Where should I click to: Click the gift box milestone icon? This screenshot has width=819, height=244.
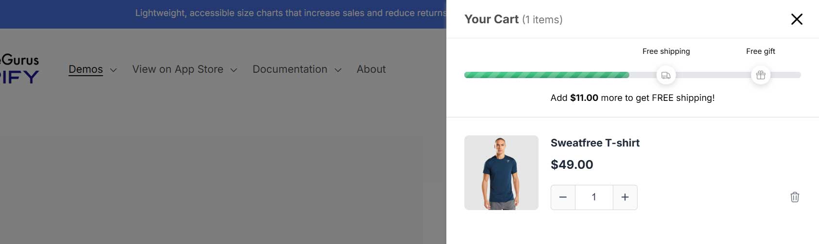point(760,75)
